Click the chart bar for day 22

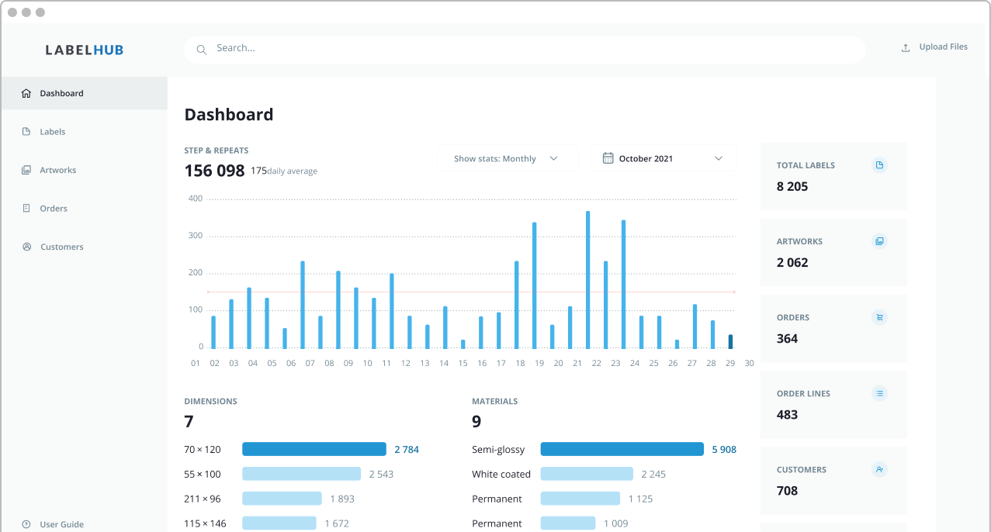pos(587,280)
